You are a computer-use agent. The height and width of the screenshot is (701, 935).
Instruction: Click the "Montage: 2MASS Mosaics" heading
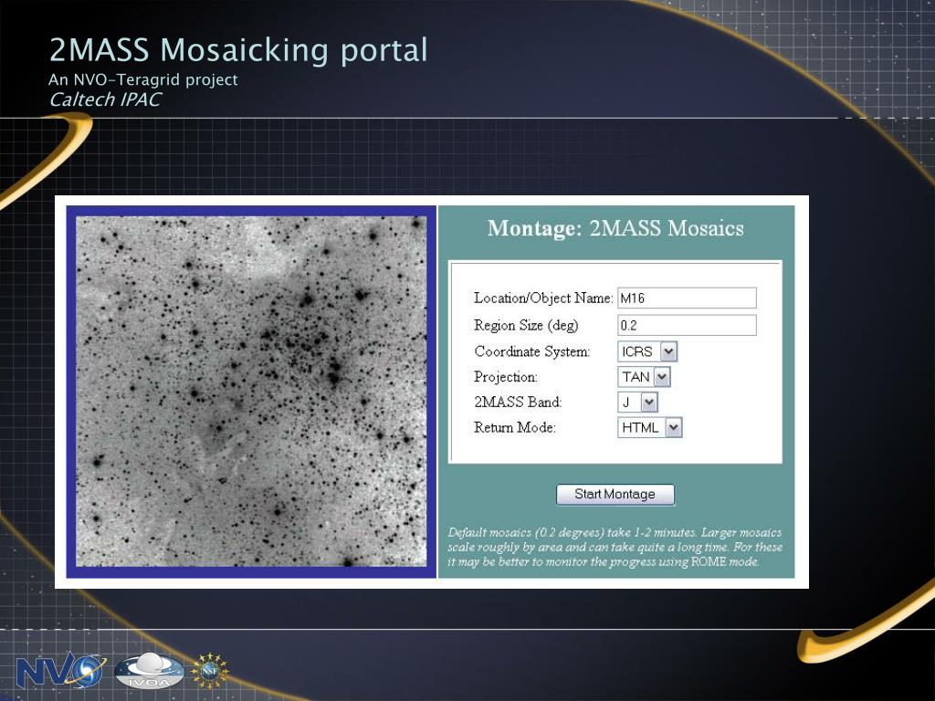pos(615,228)
